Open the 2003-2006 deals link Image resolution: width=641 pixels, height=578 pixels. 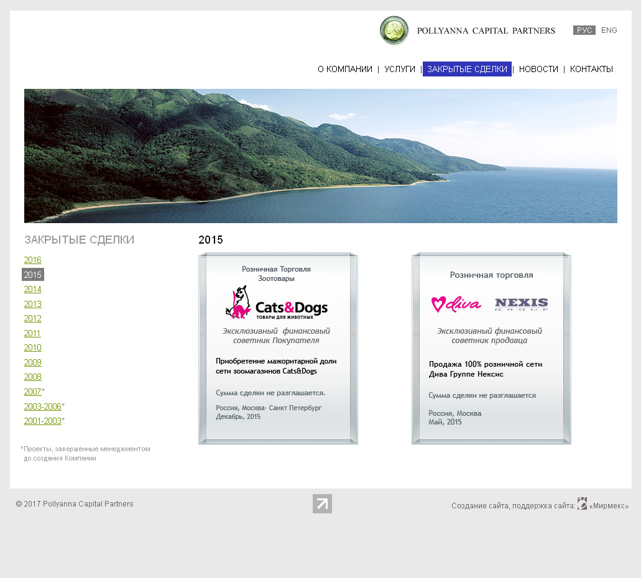(x=42, y=406)
